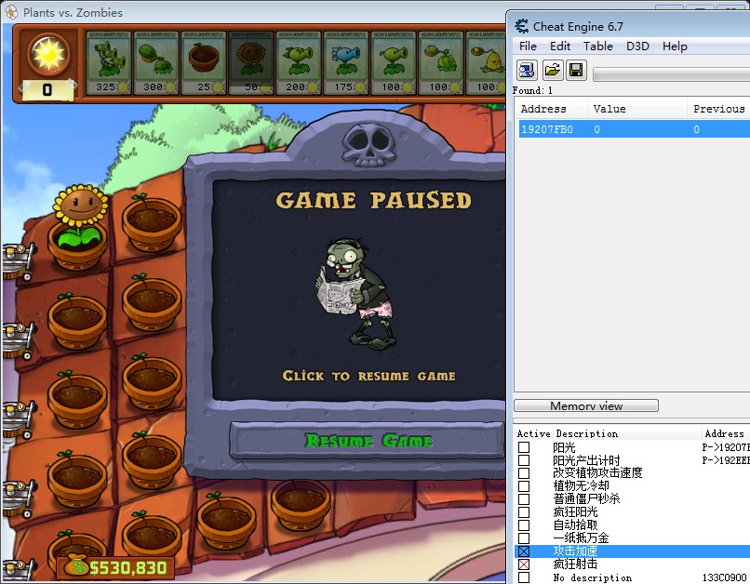Open the Memory view button
The image size is (750, 584).
point(586,405)
